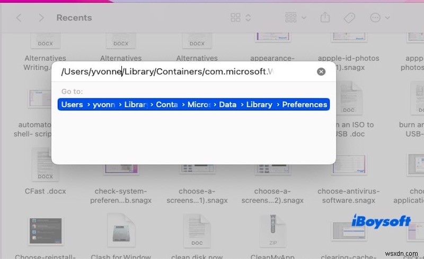Image resolution: width=424 pixels, height=259 pixels.
Task: Click the Share icon in toolbar
Action: pos(325,17)
